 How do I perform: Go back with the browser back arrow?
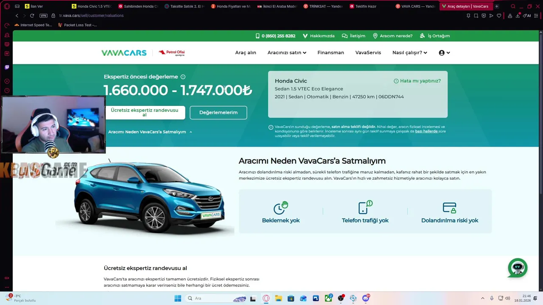[17, 16]
